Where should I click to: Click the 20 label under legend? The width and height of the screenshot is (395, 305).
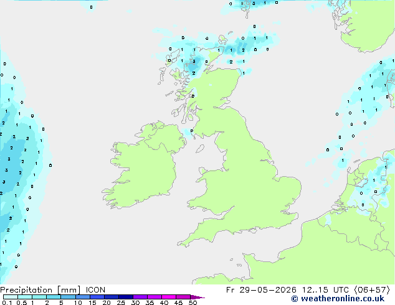(107, 303)
